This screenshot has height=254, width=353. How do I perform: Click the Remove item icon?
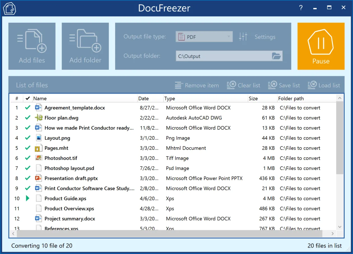point(179,85)
